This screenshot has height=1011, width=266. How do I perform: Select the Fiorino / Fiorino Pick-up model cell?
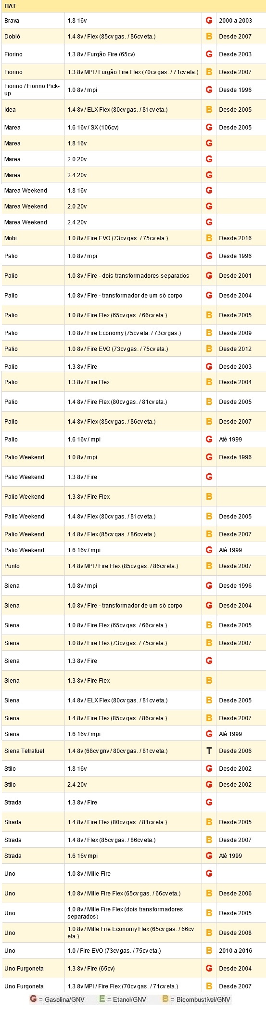point(33,90)
